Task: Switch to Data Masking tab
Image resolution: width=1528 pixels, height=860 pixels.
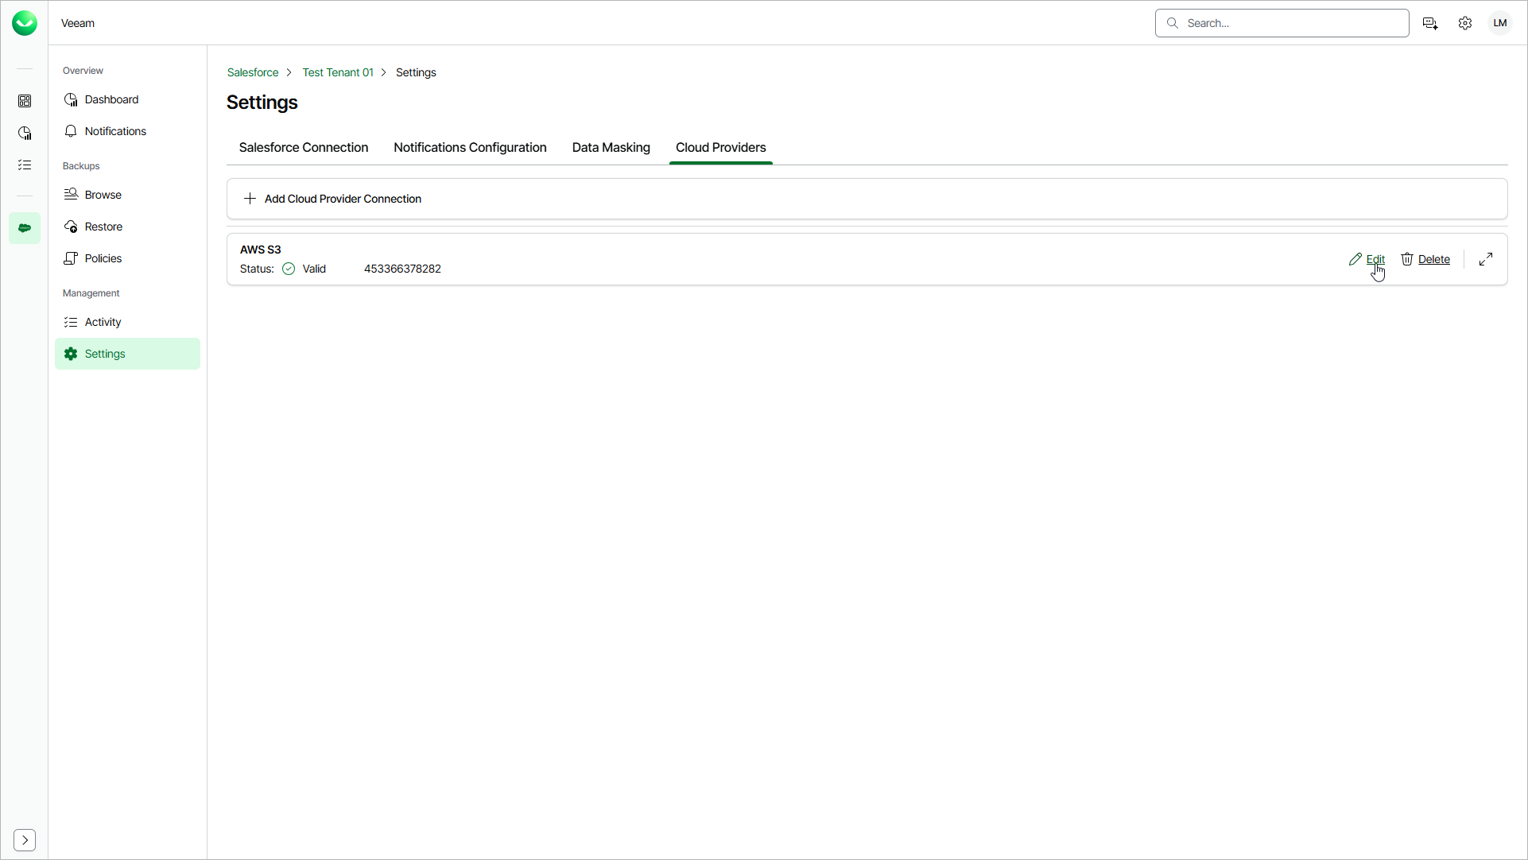Action: 611,148
